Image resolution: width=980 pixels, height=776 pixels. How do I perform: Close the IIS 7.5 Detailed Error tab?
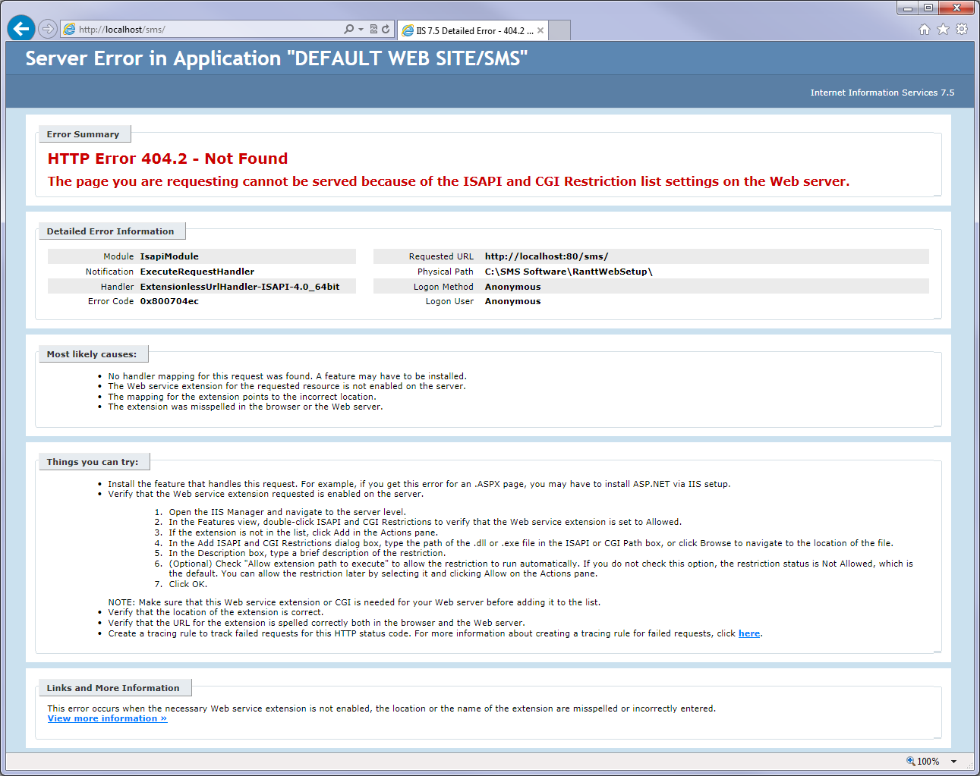click(x=540, y=31)
